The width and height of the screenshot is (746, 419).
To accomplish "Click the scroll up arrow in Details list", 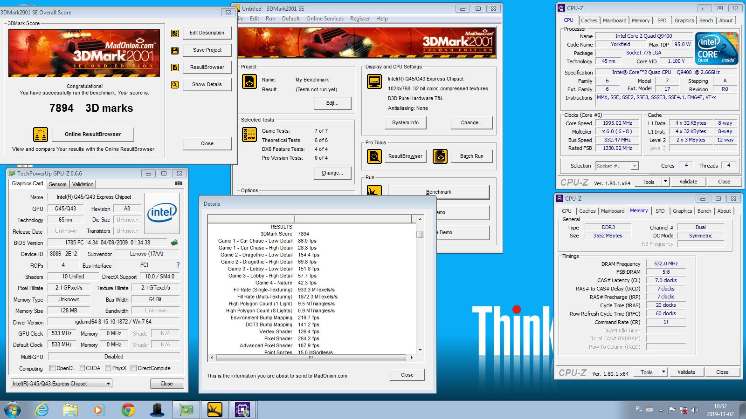I will pyautogui.click(x=420, y=219).
